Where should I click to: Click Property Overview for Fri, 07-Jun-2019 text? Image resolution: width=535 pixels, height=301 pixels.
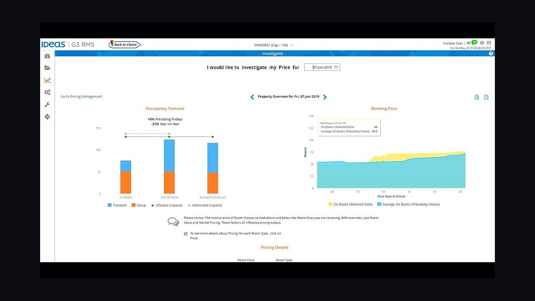pos(288,97)
